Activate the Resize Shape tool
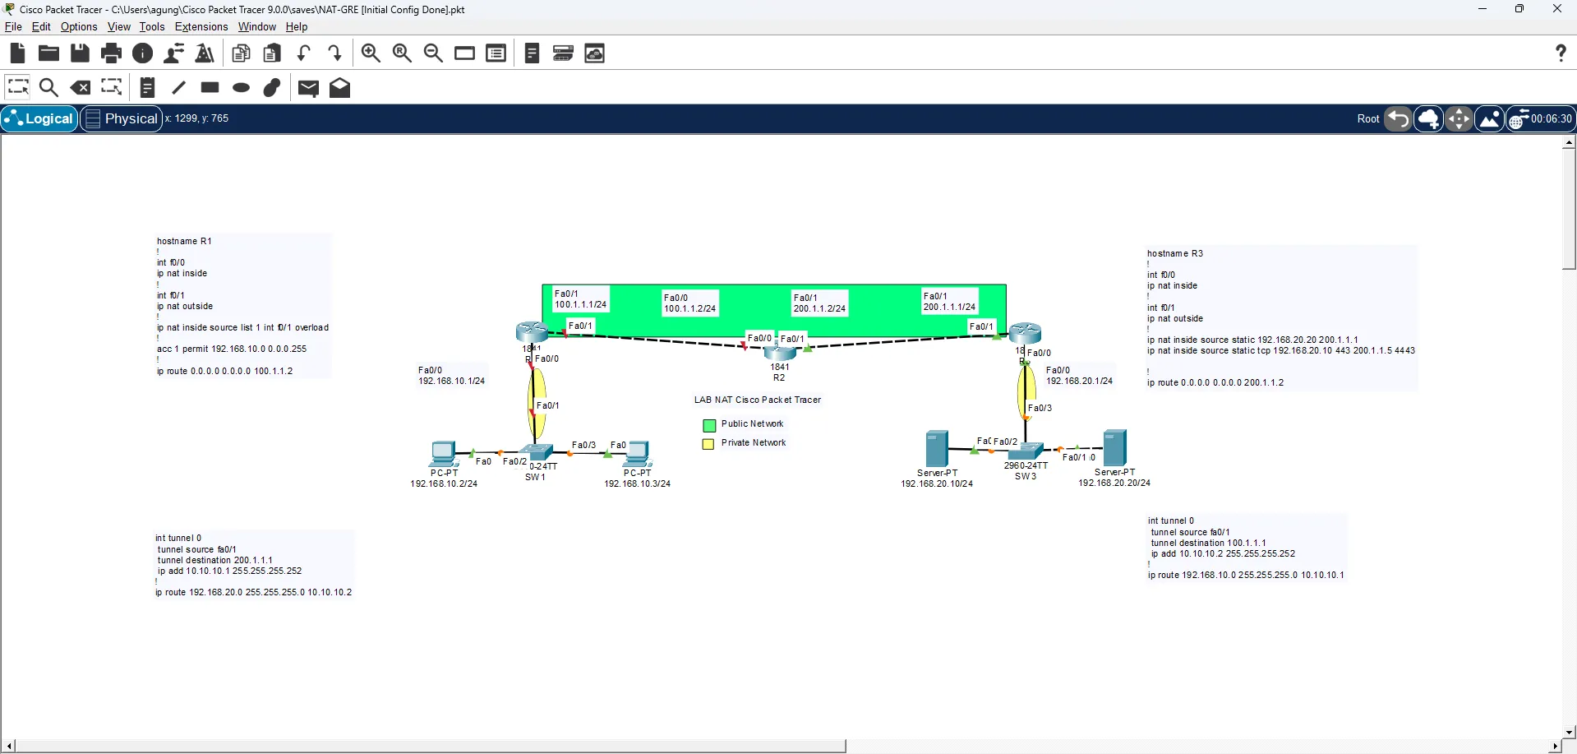Screen dimensions: 1577x754 [x=111, y=87]
